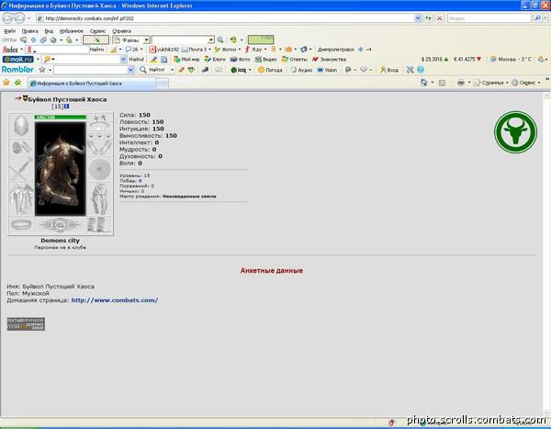The height and width of the screenshot is (429, 551).
Task: Click the helmet equipment slot
Action: click(x=21, y=125)
